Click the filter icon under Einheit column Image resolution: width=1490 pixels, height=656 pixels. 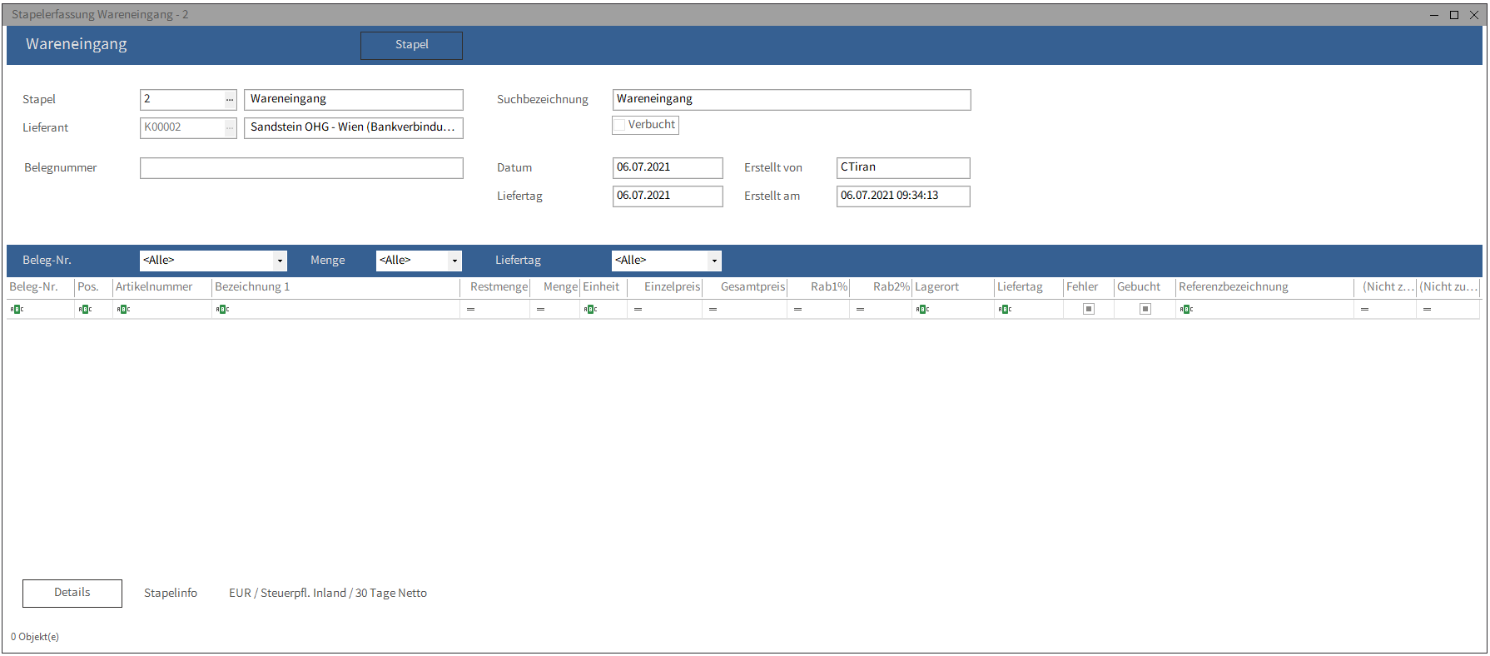point(590,309)
